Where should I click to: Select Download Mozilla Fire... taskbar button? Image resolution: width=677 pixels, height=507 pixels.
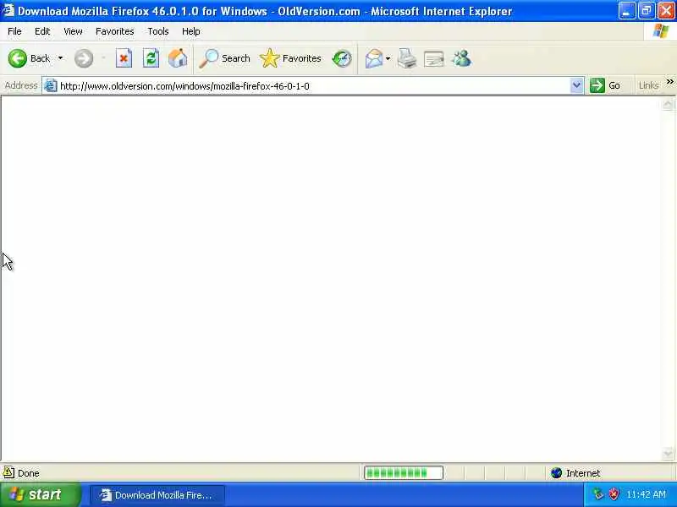(x=157, y=495)
